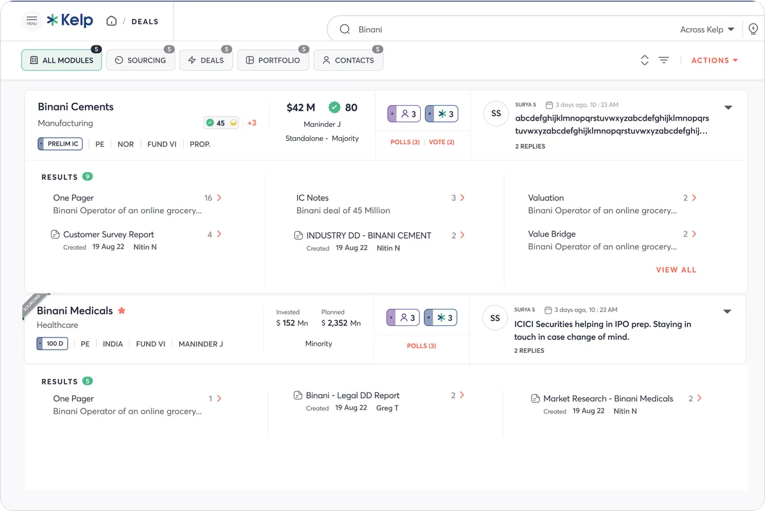Open 2 REPLIES on Binani Medicals comment
Image resolution: width=765 pixels, height=511 pixels.
tap(529, 350)
